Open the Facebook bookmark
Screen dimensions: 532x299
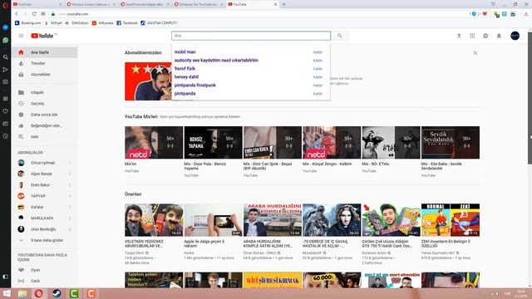[x=127, y=23]
